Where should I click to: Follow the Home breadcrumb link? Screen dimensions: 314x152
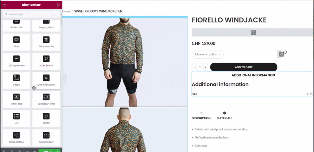click(66, 11)
